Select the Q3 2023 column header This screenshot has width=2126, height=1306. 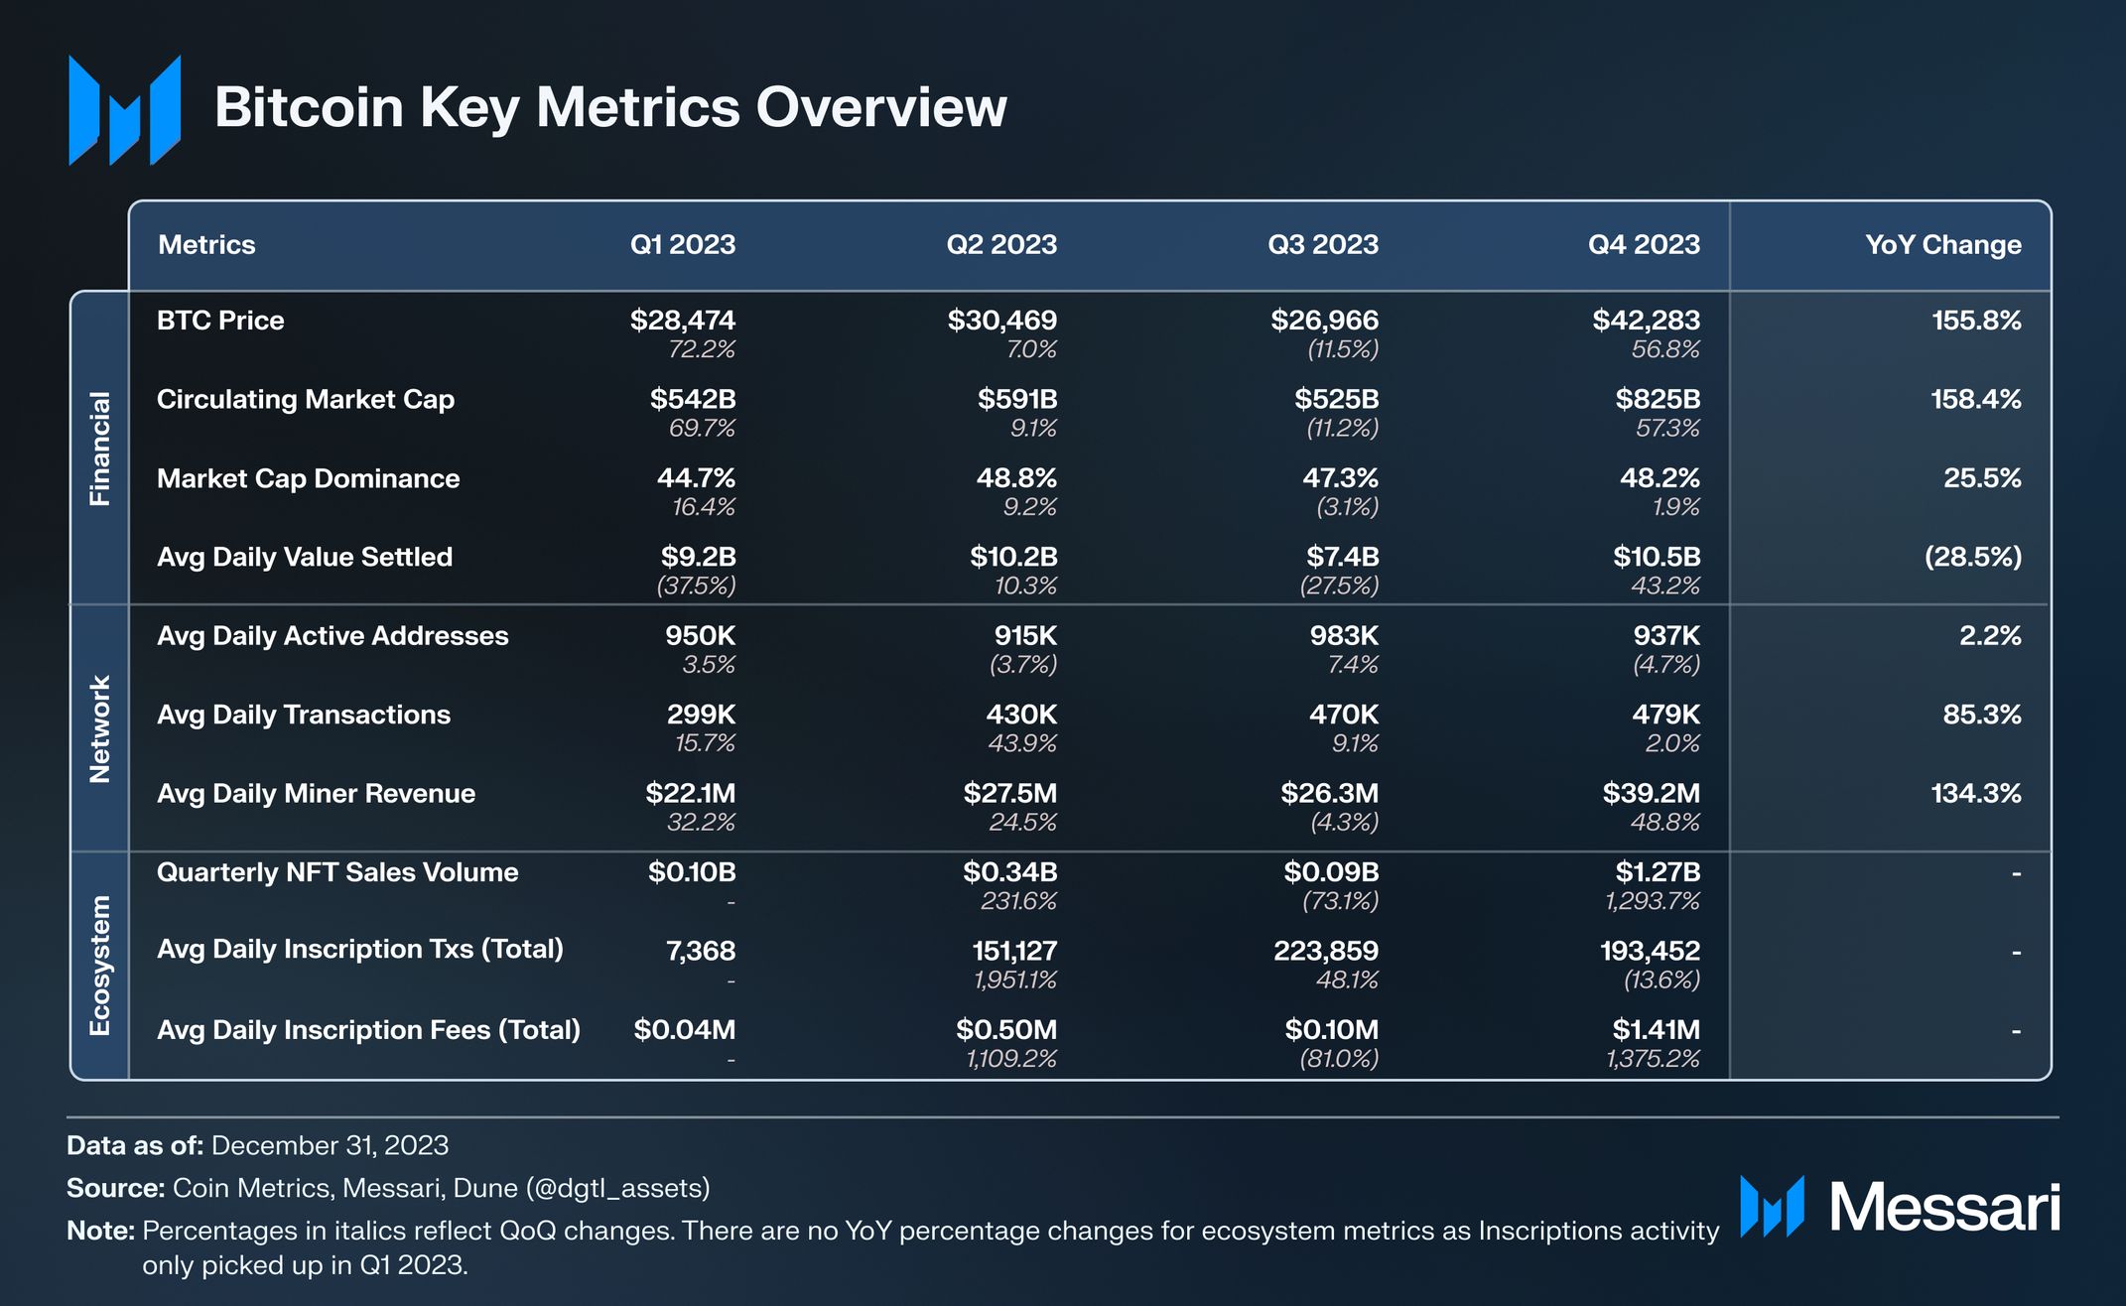[1323, 244]
